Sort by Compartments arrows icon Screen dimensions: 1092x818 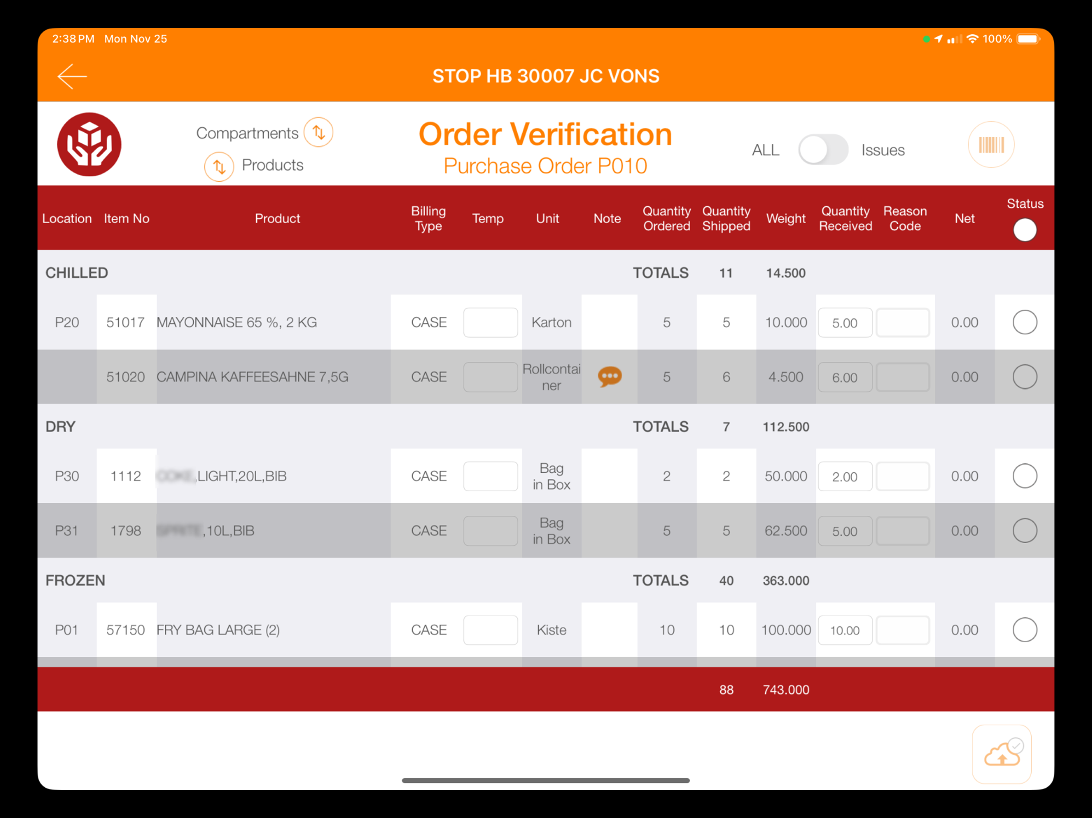coord(319,132)
